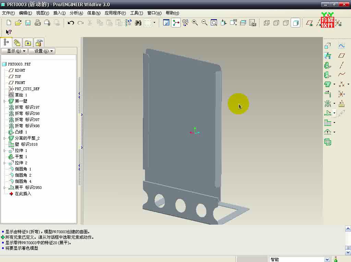Open the 插入(I) menu
This screenshot has width=351, height=262.
click(x=59, y=13)
